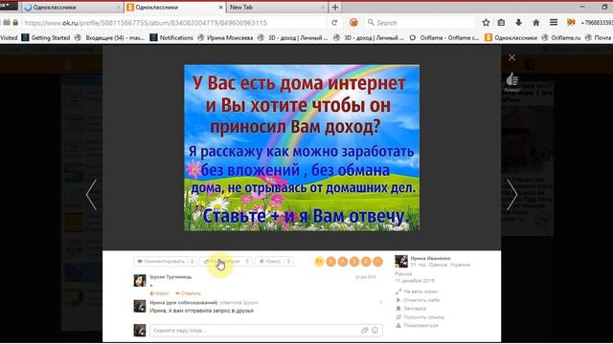Open a new tab with plus button
Viewport: 613px width, 344px height.
click(x=335, y=8)
